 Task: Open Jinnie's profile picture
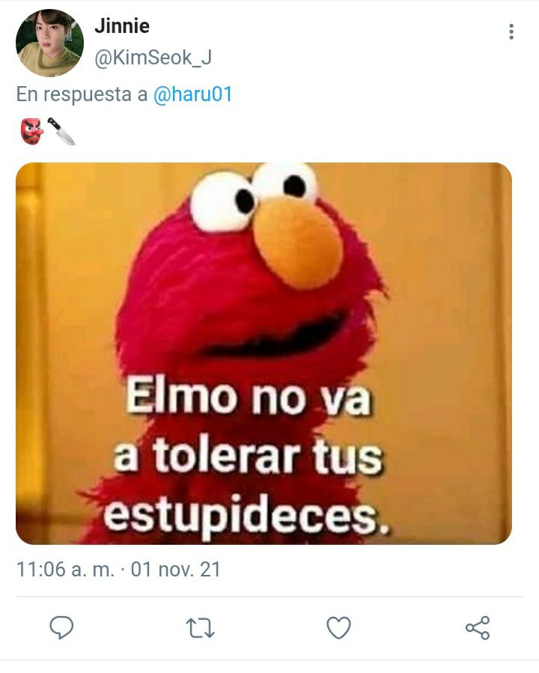(x=49, y=43)
